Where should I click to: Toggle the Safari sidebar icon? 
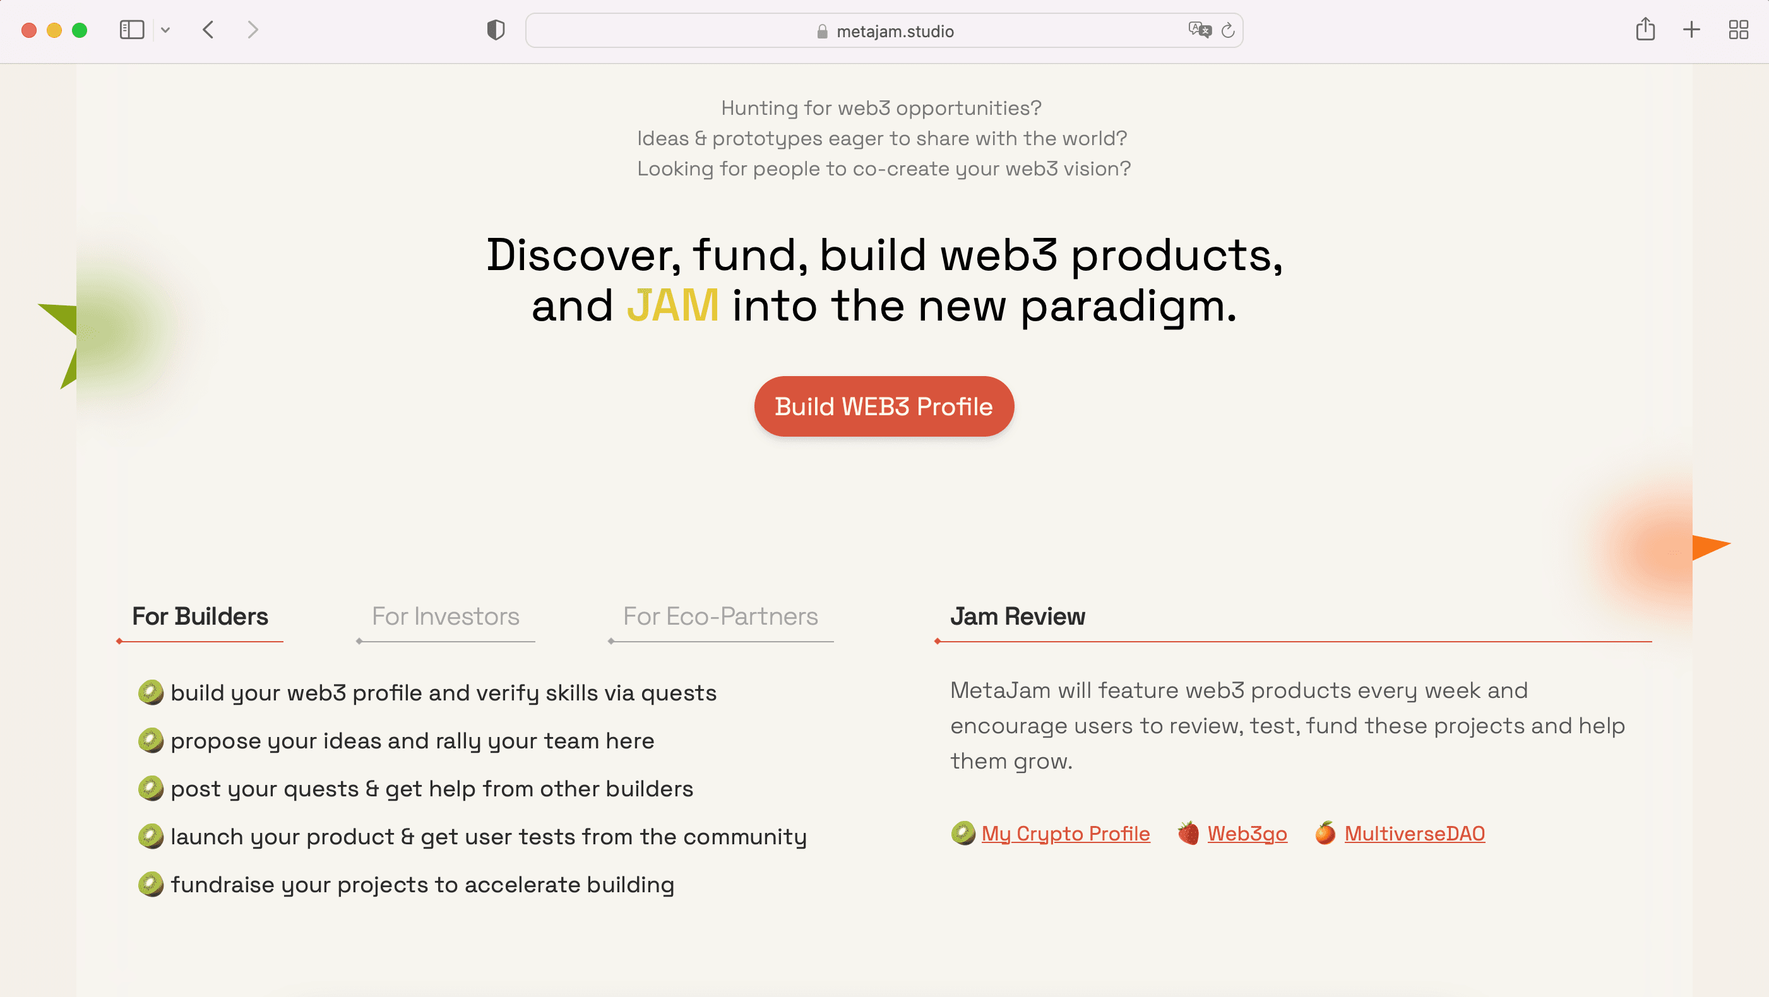131,30
